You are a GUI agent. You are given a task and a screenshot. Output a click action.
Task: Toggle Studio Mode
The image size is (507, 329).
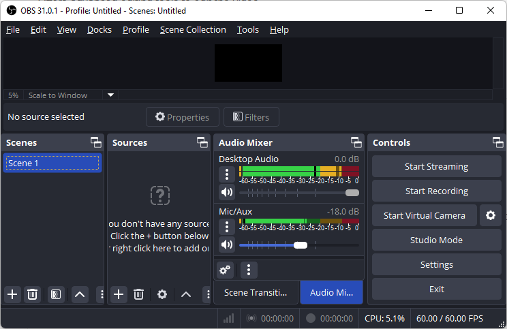click(436, 240)
